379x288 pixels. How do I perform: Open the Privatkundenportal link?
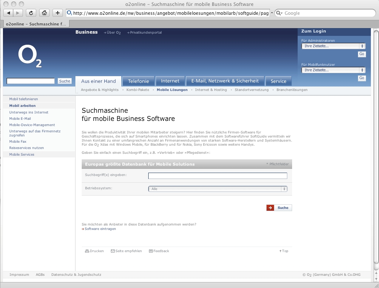click(145, 33)
